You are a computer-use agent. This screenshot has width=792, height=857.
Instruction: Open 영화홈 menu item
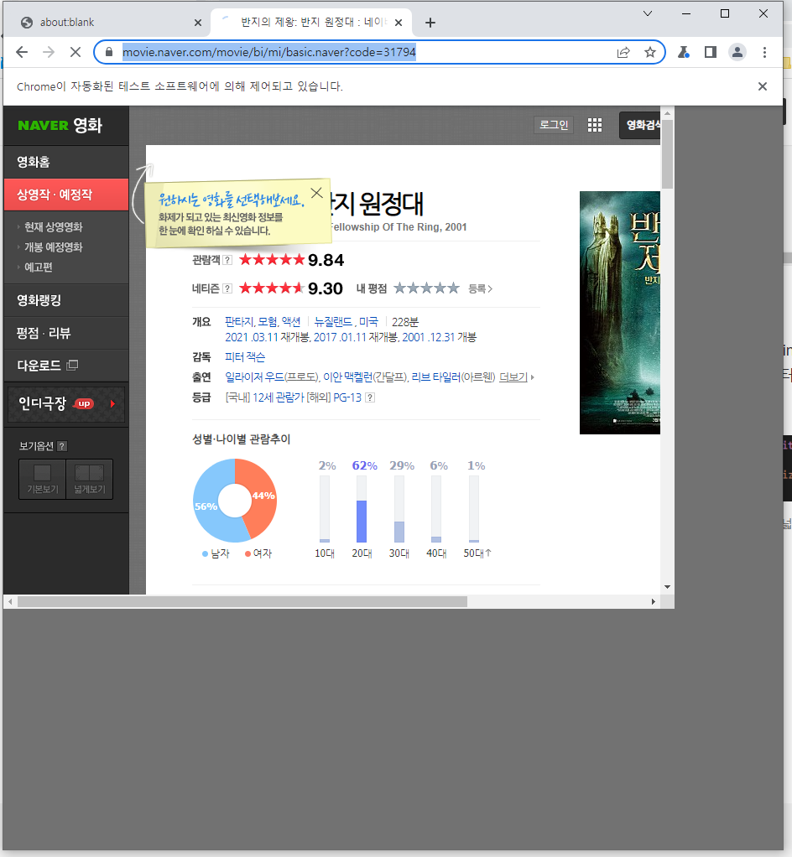point(66,162)
